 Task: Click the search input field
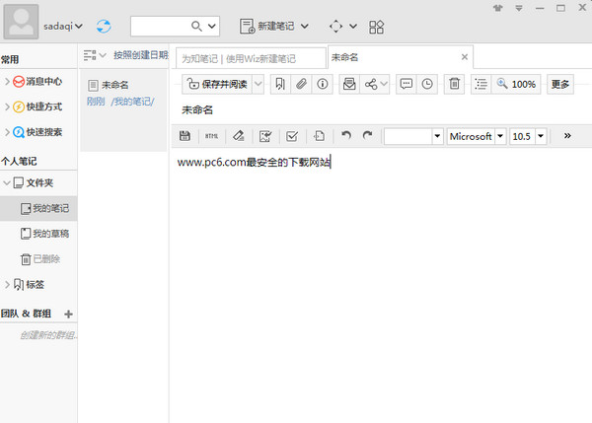tap(158, 25)
